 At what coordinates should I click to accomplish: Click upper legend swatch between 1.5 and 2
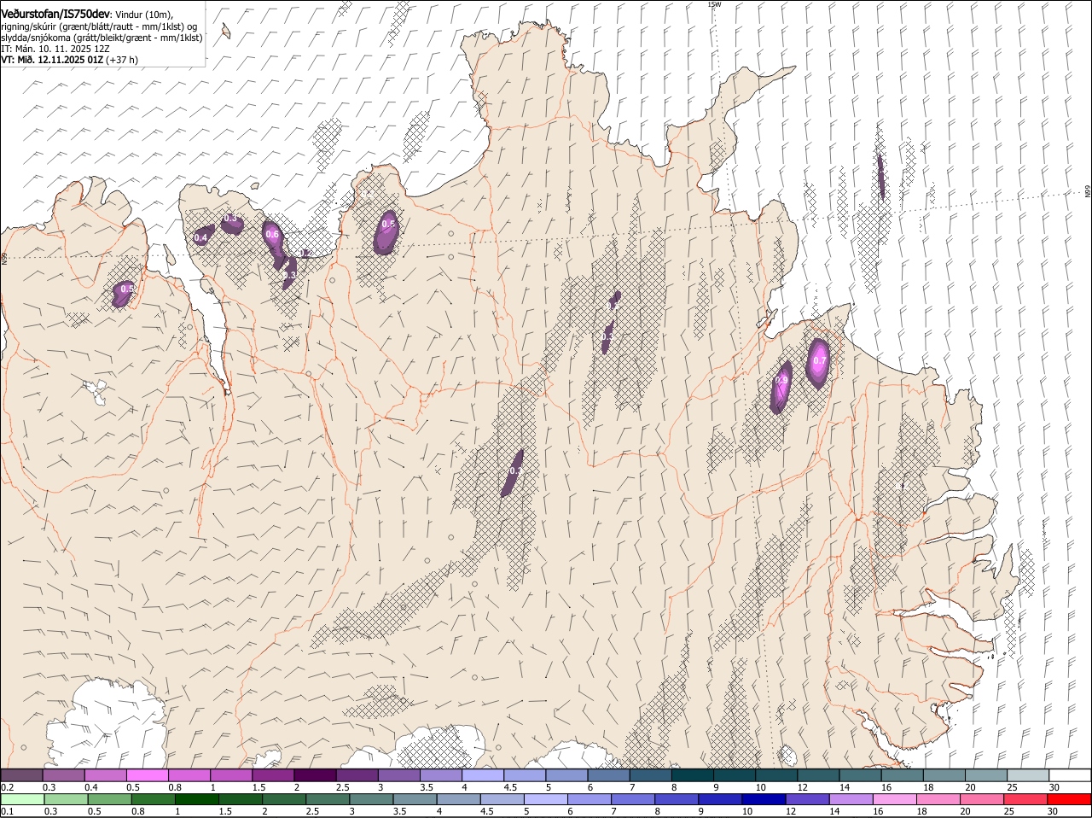[273, 774]
